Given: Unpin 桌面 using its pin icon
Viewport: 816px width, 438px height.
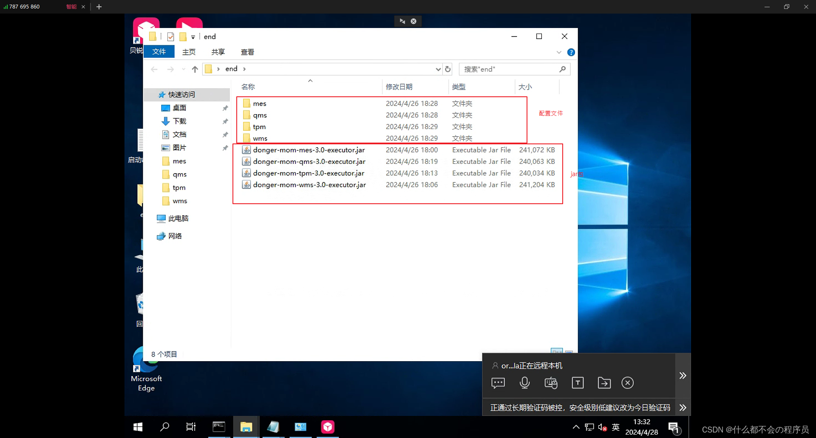Looking at the screenshot, I should coord(225,108).
